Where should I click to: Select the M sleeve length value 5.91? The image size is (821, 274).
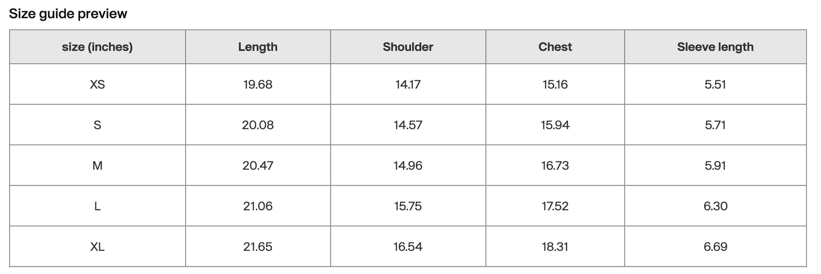click(x=715, y=166)
